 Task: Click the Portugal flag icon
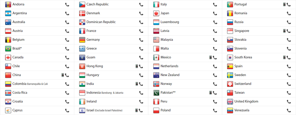pos(230,4)
